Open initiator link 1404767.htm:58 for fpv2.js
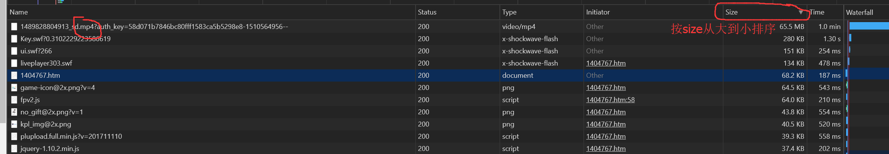 tap(610, 100)
